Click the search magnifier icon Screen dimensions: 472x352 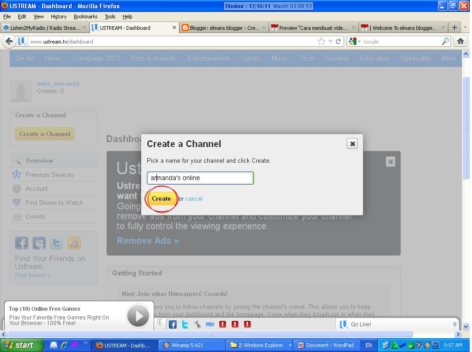point(445,42)
